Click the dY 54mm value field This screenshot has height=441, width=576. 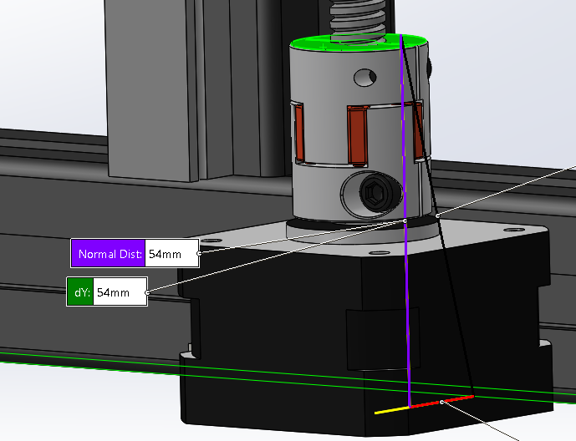(x=120, y=293)
